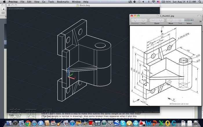Click the Previous page button in Preview

pos(135,20)
